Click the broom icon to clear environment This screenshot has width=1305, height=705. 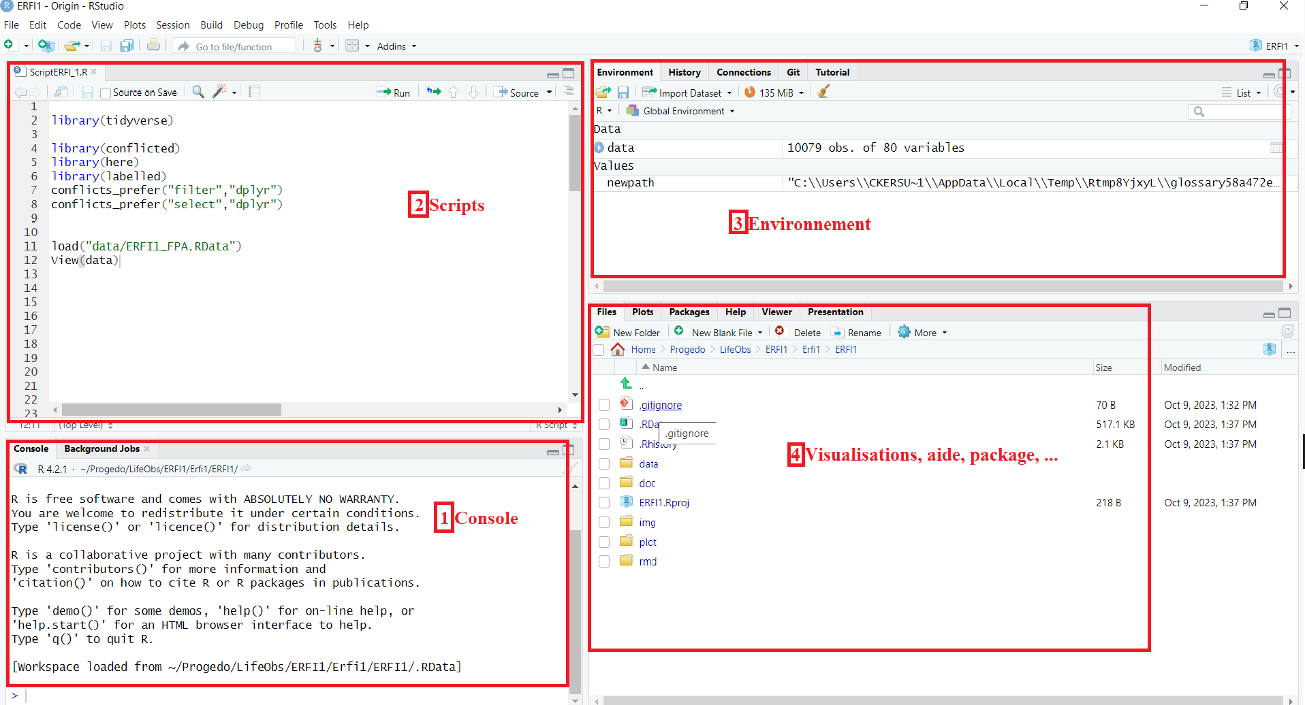(823, 92)
